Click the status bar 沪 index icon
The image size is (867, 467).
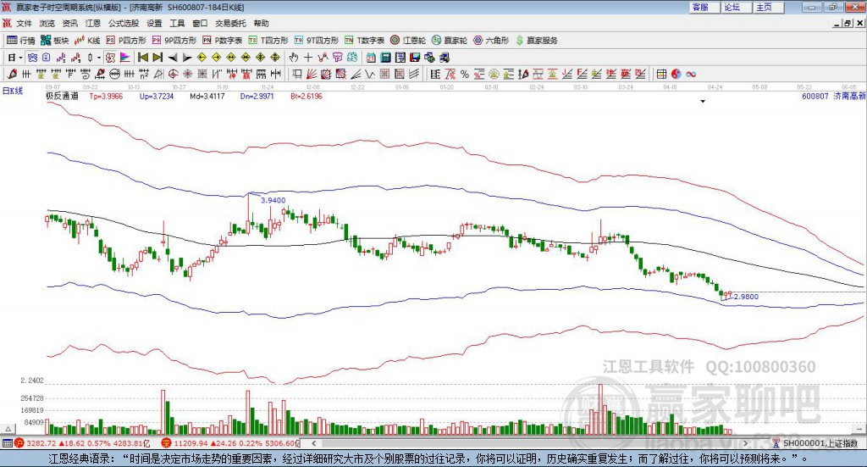(x=19, y=443)
